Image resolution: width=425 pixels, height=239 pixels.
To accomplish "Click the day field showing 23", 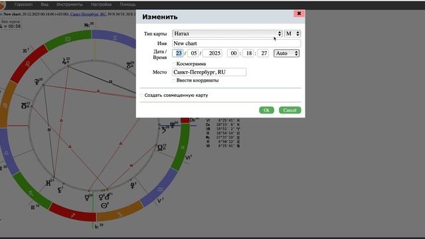I will [x=178, y=53].
